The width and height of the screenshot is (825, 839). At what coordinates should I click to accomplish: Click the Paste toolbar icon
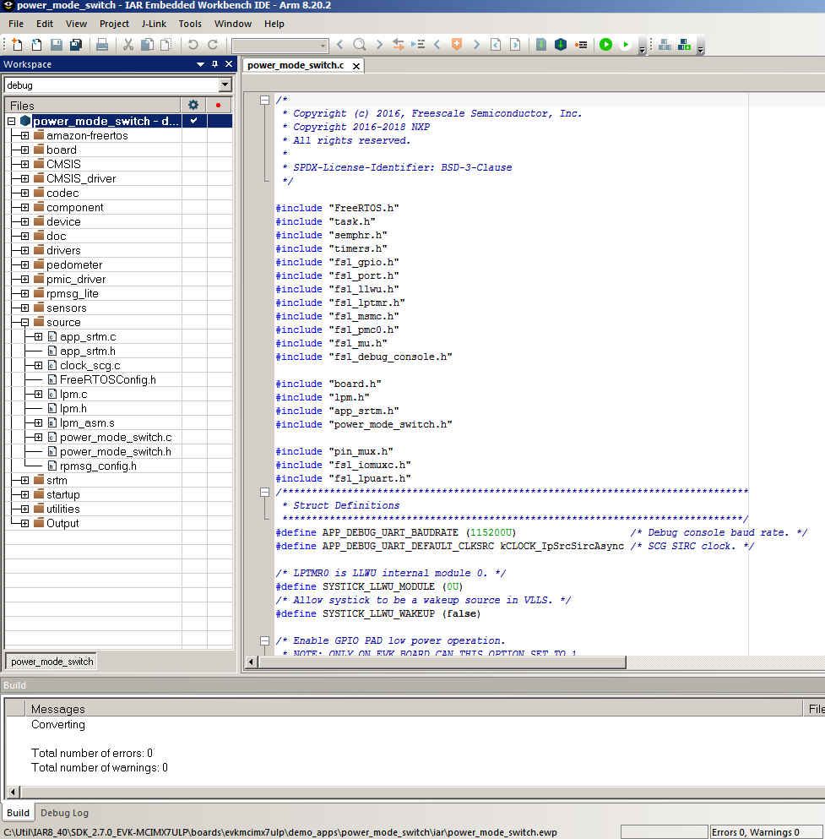pyautogui.click(x=167, y=45)
